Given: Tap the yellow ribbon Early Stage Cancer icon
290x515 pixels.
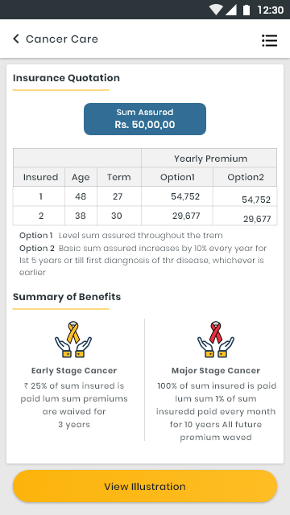Looking at the screenshot, I should 73,340.
